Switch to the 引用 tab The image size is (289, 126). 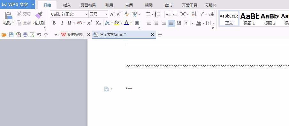tap(109, 5)
